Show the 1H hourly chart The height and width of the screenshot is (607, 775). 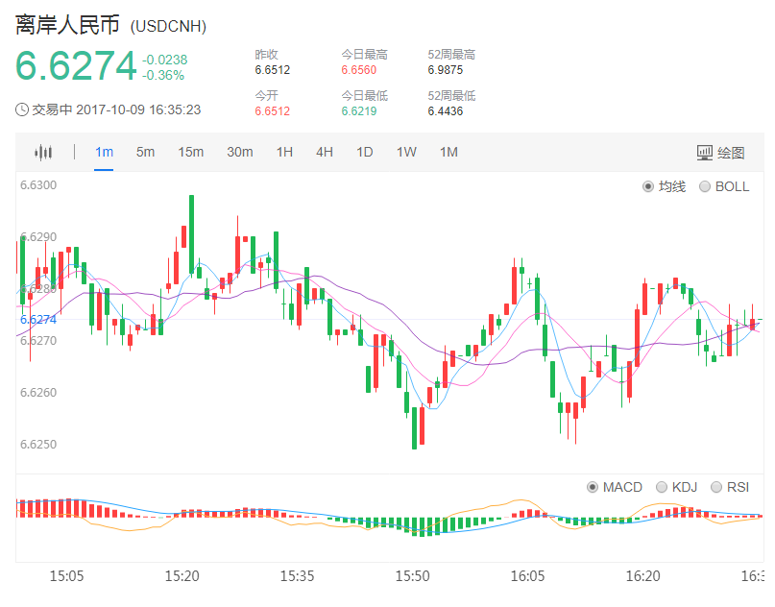click(x=284, y=152)
